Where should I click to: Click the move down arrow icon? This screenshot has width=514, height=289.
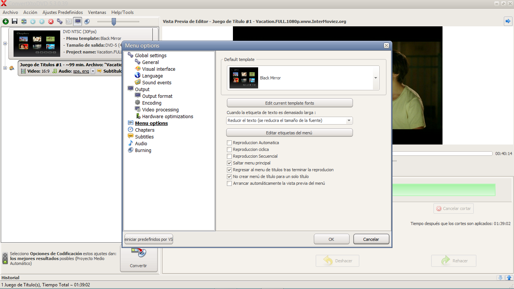pyautogui.click(x=33, y=21)
